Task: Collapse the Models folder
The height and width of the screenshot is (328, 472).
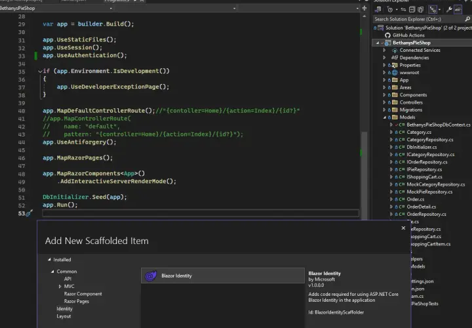Action: point(384,117)
